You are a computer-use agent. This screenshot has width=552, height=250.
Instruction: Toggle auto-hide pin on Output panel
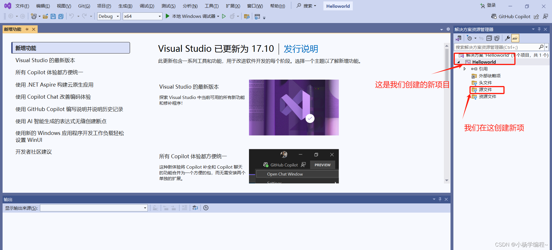(440, 199)
